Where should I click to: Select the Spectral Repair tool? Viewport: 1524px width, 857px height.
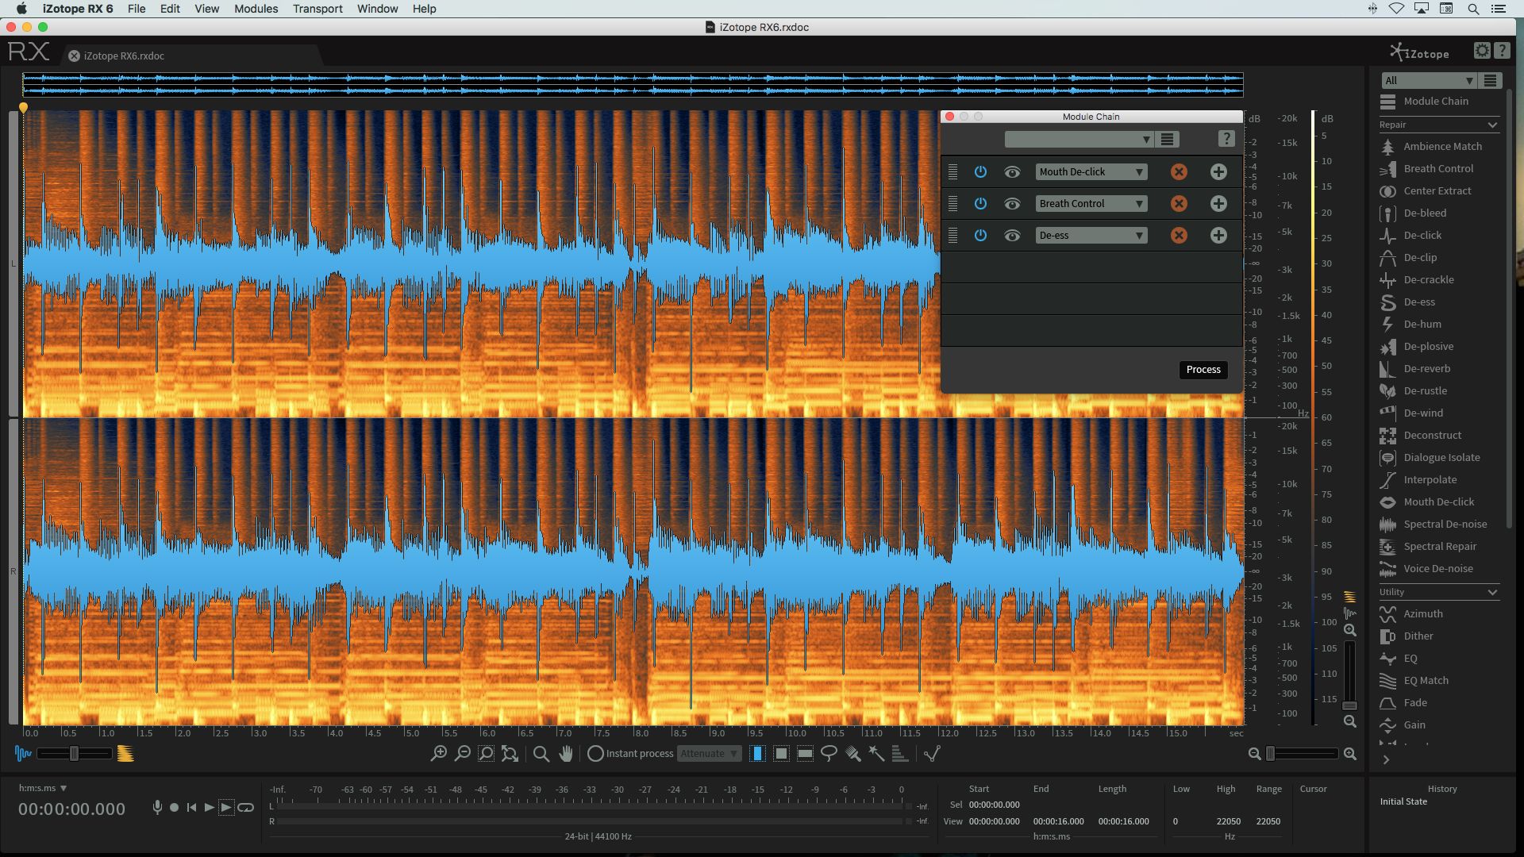tap(1439, 545)
